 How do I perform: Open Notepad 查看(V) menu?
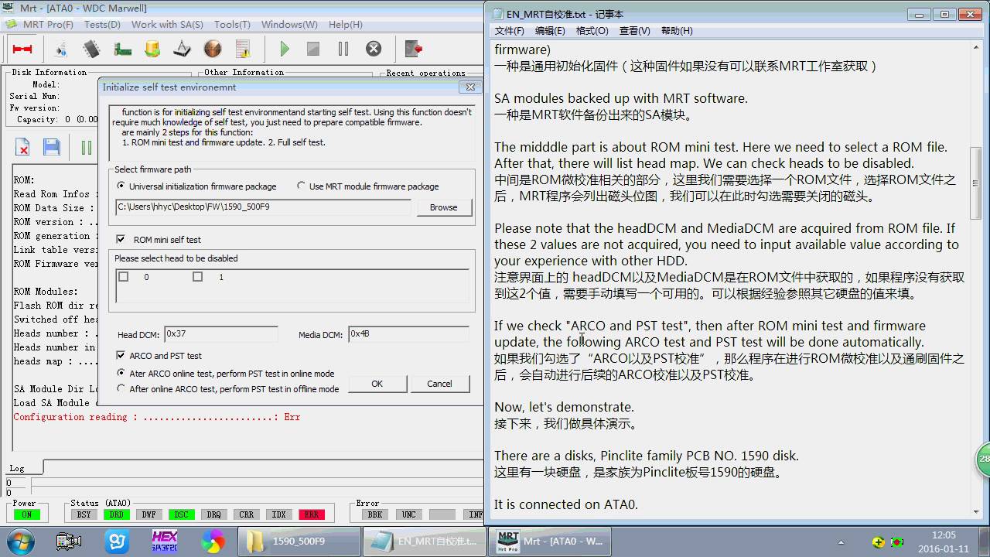coord(634,31)
